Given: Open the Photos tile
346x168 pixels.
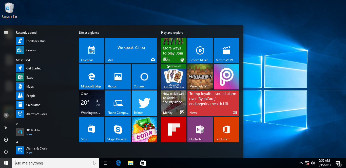Looking at the screenshot, I should coord(118,77).
